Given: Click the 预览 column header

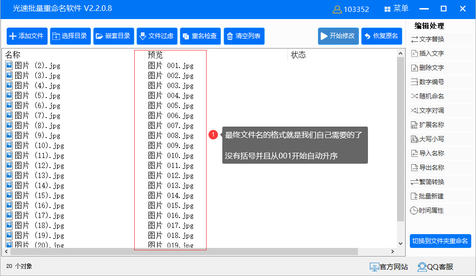Looking at the screenshot, I should [155, 55].
